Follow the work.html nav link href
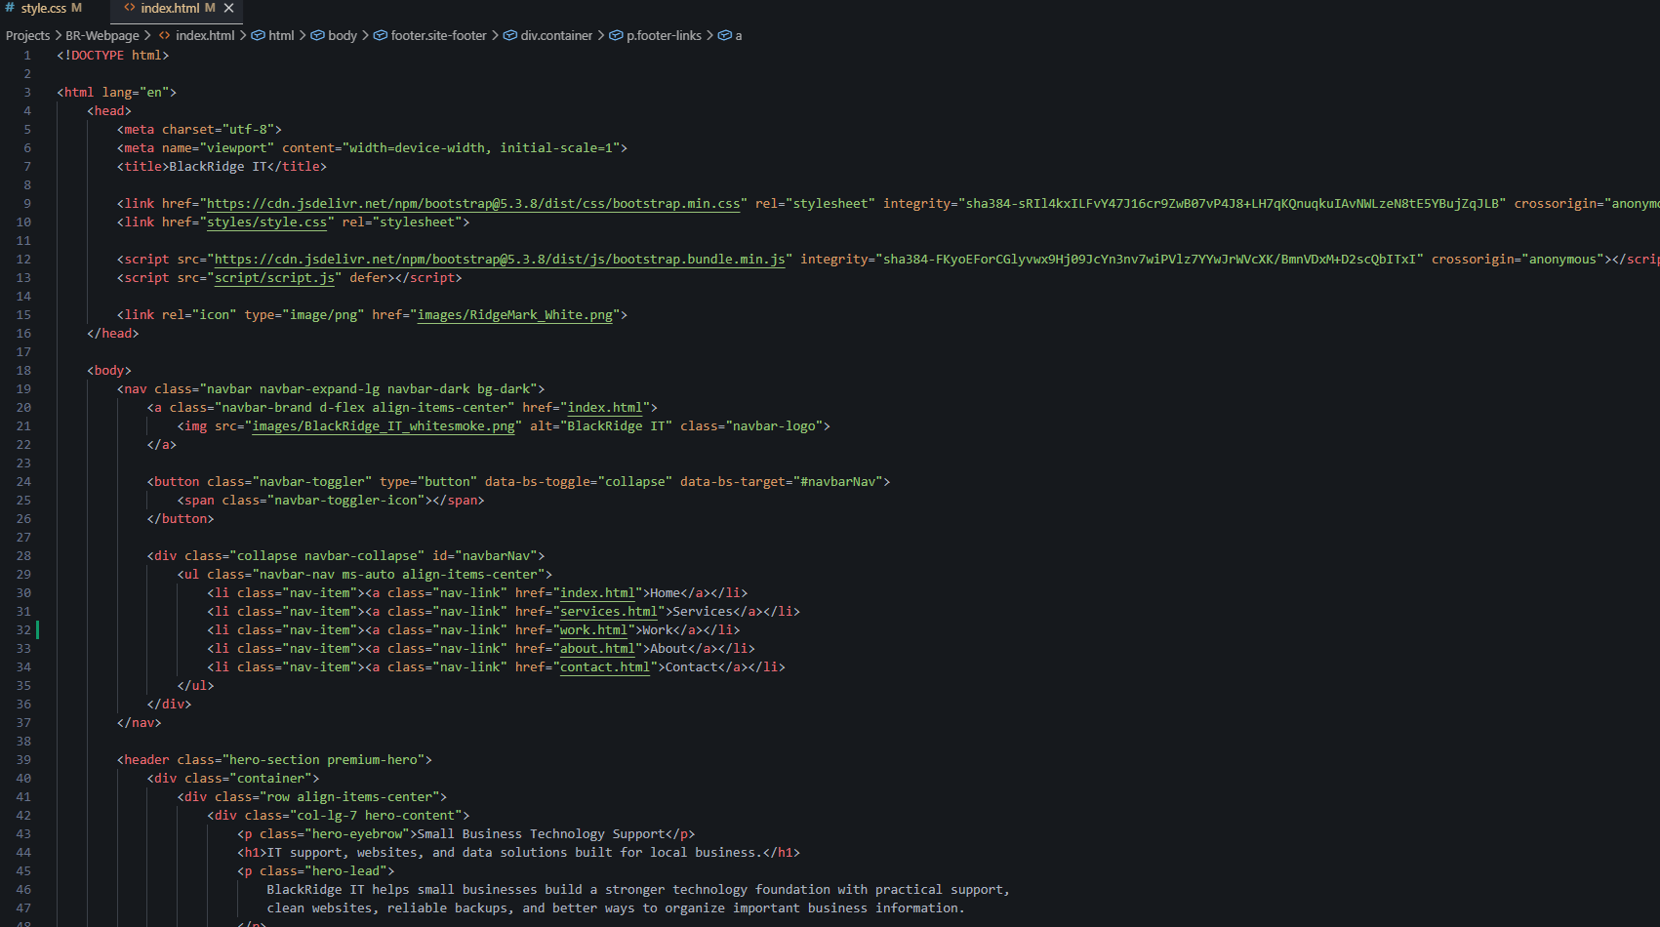 [593, 630]
